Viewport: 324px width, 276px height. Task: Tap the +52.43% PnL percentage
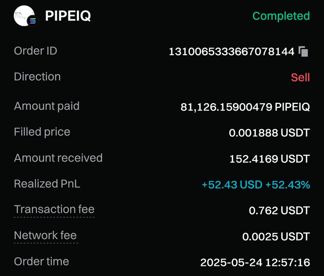pos(288,185)
